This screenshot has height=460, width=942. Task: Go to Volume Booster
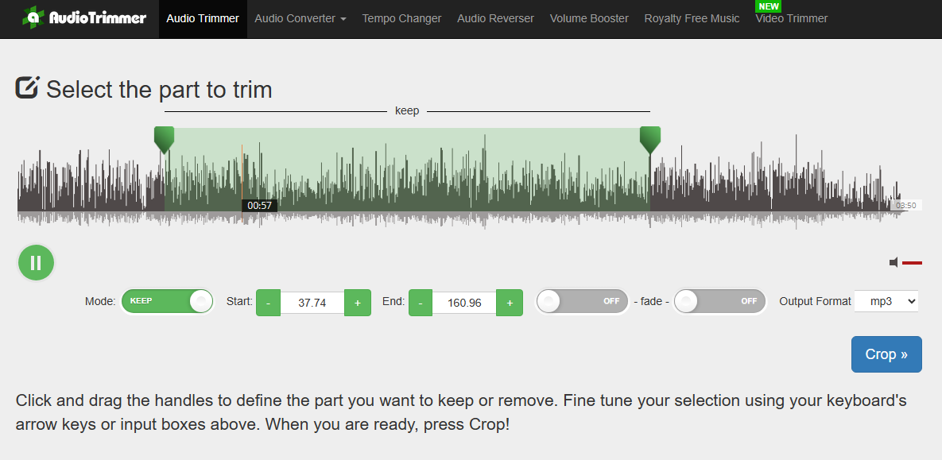click(x=589, y=18)
